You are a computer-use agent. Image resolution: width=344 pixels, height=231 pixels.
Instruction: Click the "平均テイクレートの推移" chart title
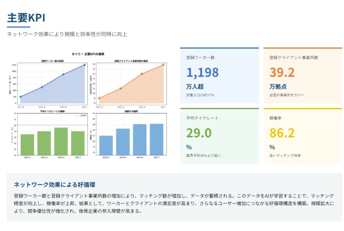(x=53, y=111)
